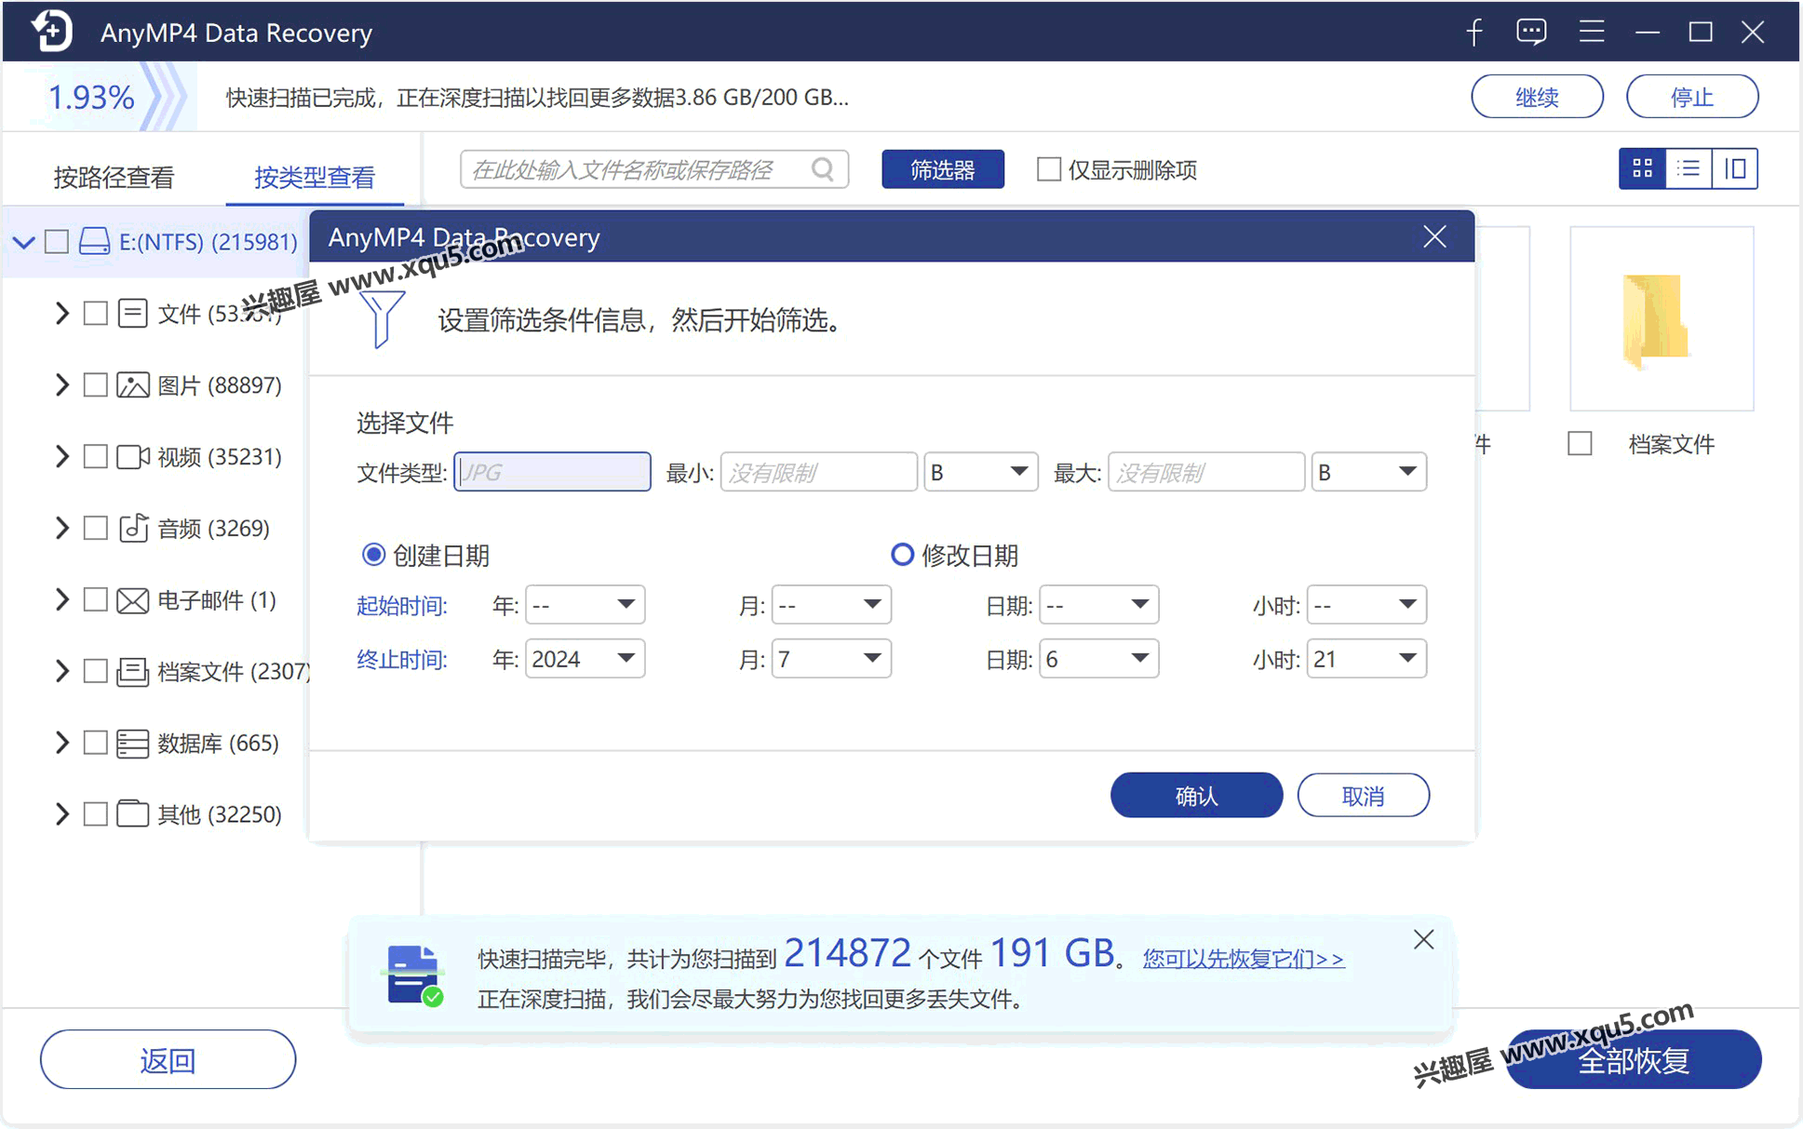This screenshot has width=1803, height=1129.
Task: Confirm filter with 确认 button
Action: click(x=1196, y=796)
